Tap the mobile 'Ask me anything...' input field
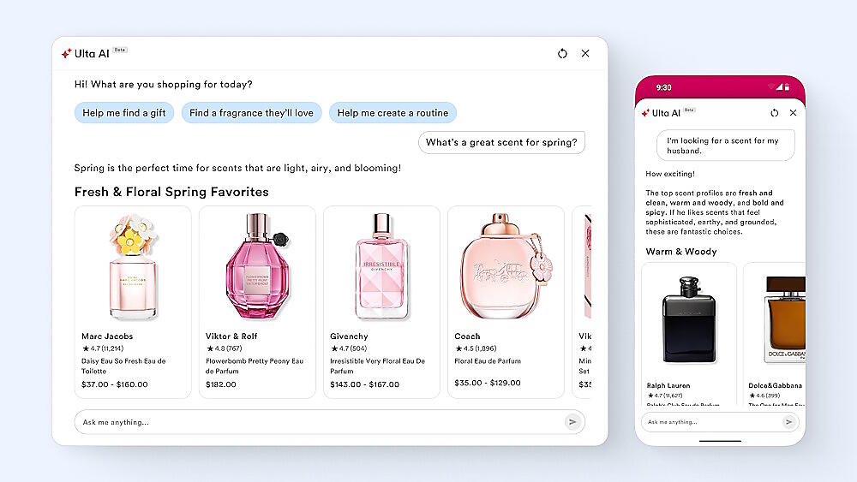 [711, 422]
